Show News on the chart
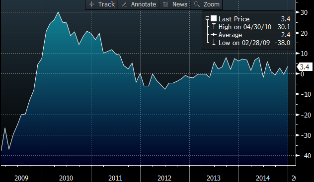Screen dimensions: 314x182 (180, 4)
